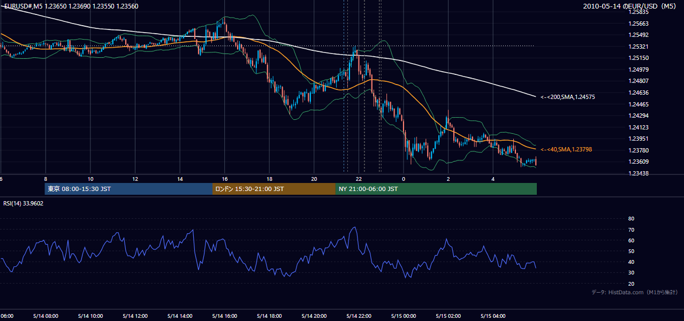The width and height of the screenshot is (684, 321).
Task: Click price axis label 1.25835
Action: pos(639,12)
